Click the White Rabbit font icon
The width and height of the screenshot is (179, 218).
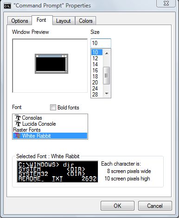coord(18,135)
